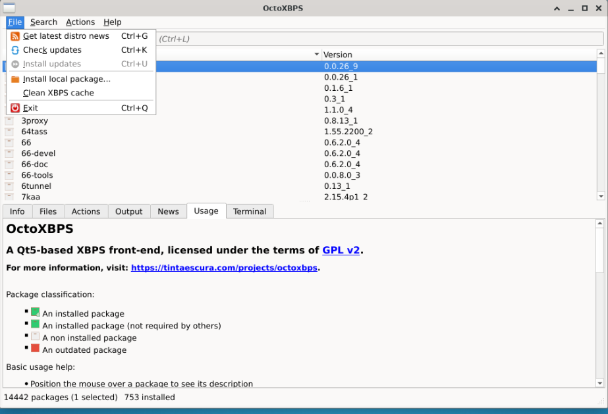Choose Check updates from File menu
Screen dimensions: 608x414
click(81, 50)
